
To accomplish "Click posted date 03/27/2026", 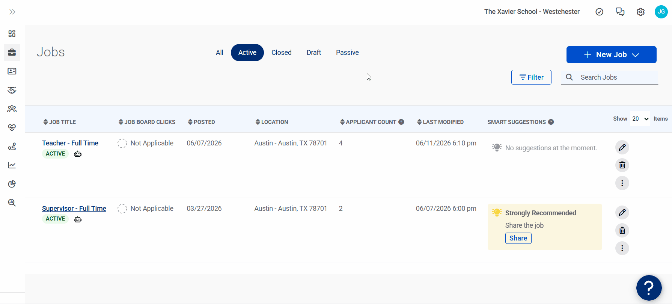I will [x=204, y=209].
